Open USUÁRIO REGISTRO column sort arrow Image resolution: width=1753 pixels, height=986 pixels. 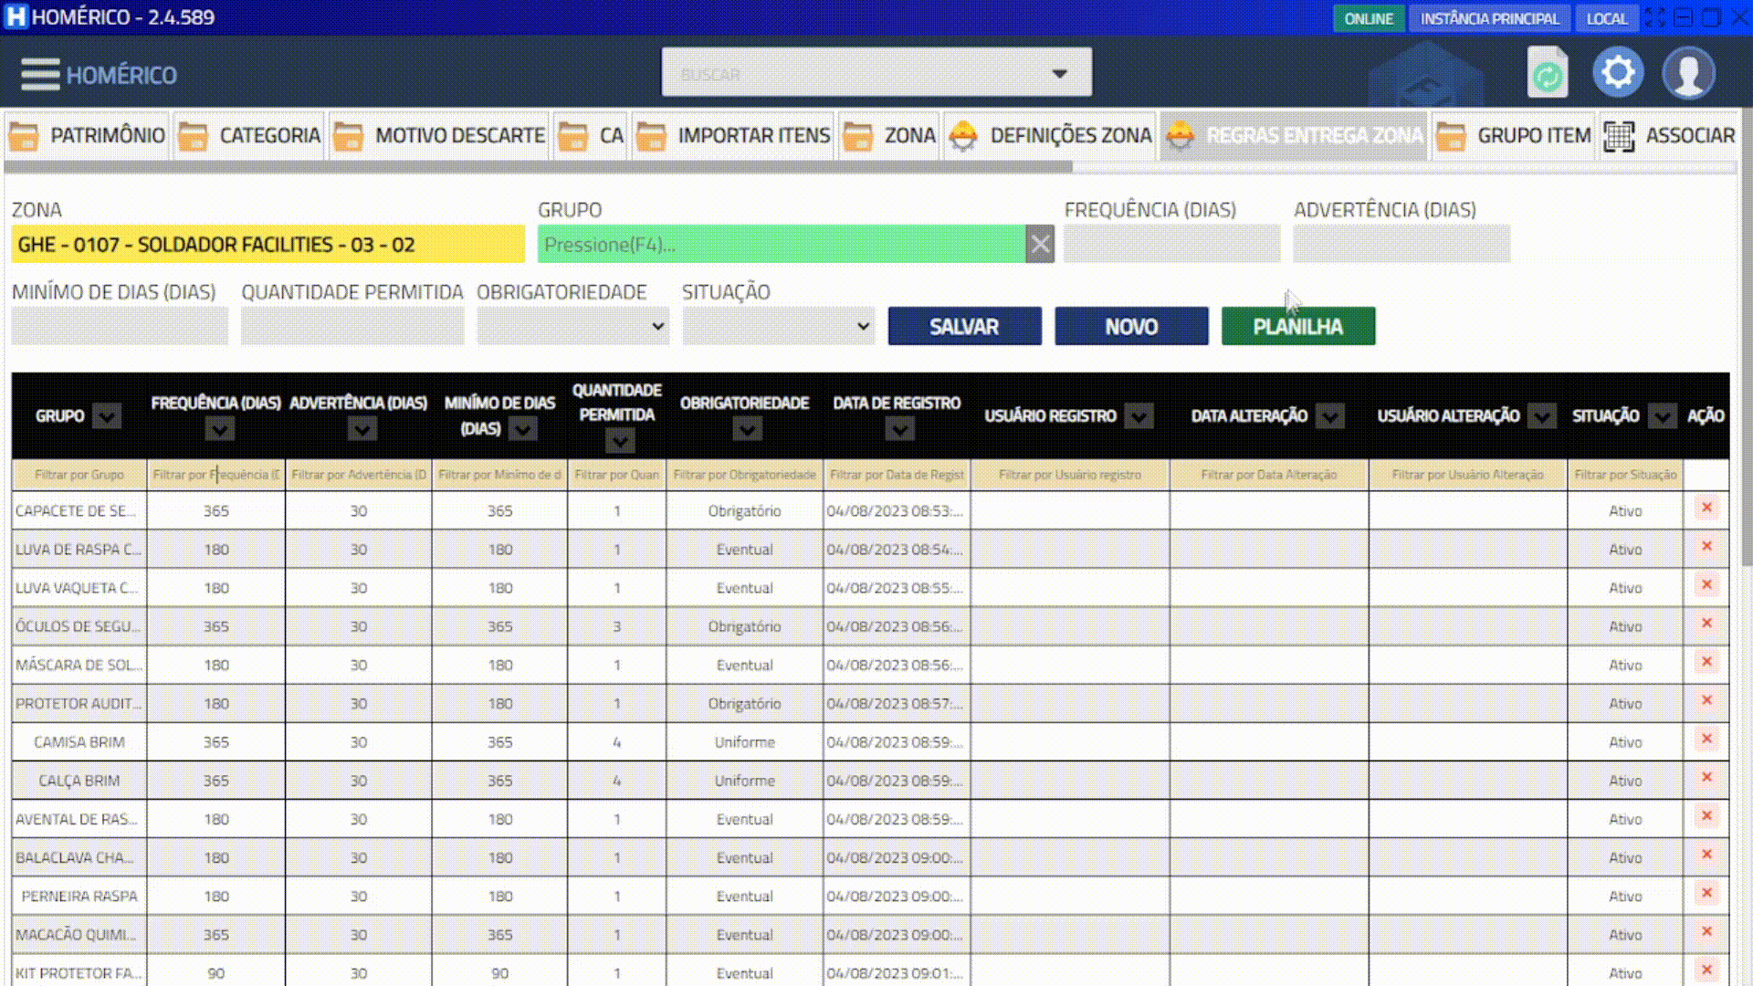click(x=1138, y=416)
